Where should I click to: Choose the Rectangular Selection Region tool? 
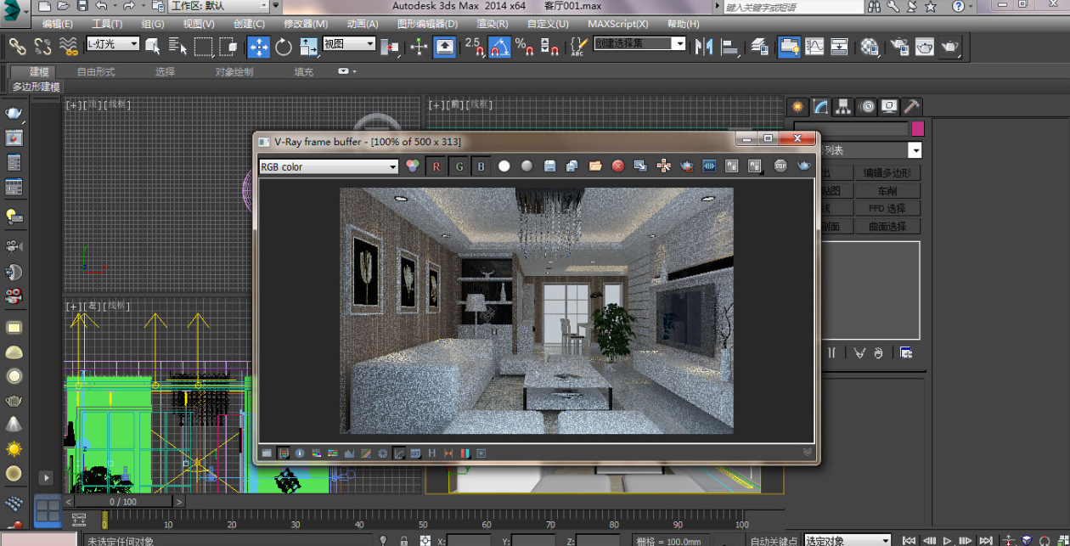[x=203, y=46]
